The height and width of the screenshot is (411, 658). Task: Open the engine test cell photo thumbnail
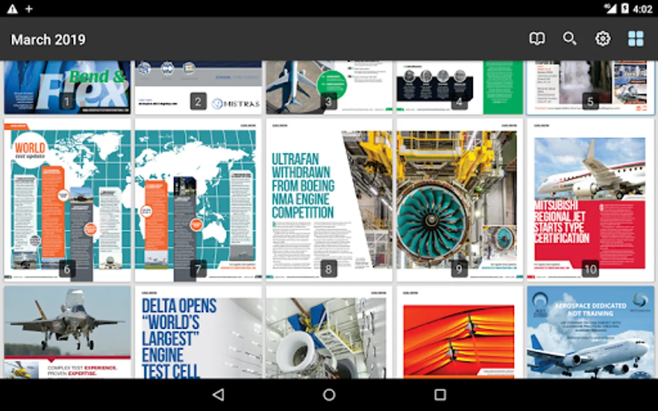click(329, 332)
